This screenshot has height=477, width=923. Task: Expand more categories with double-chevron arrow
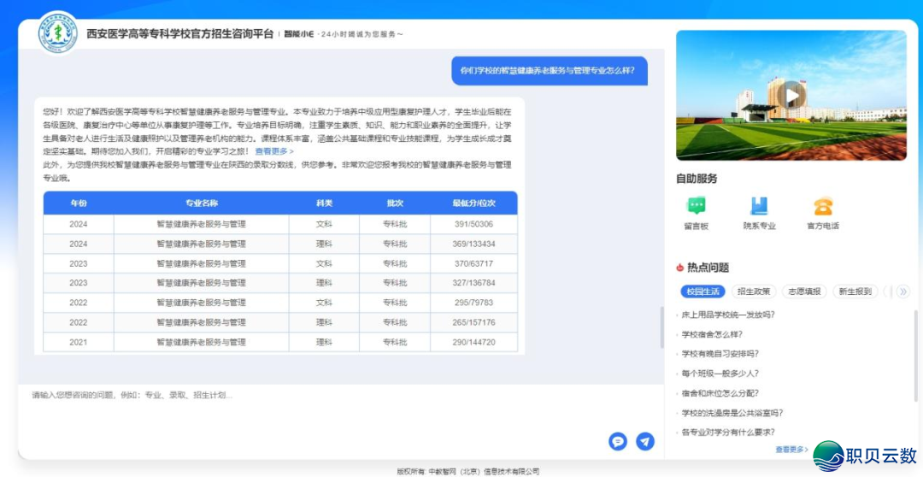[902, 291]
